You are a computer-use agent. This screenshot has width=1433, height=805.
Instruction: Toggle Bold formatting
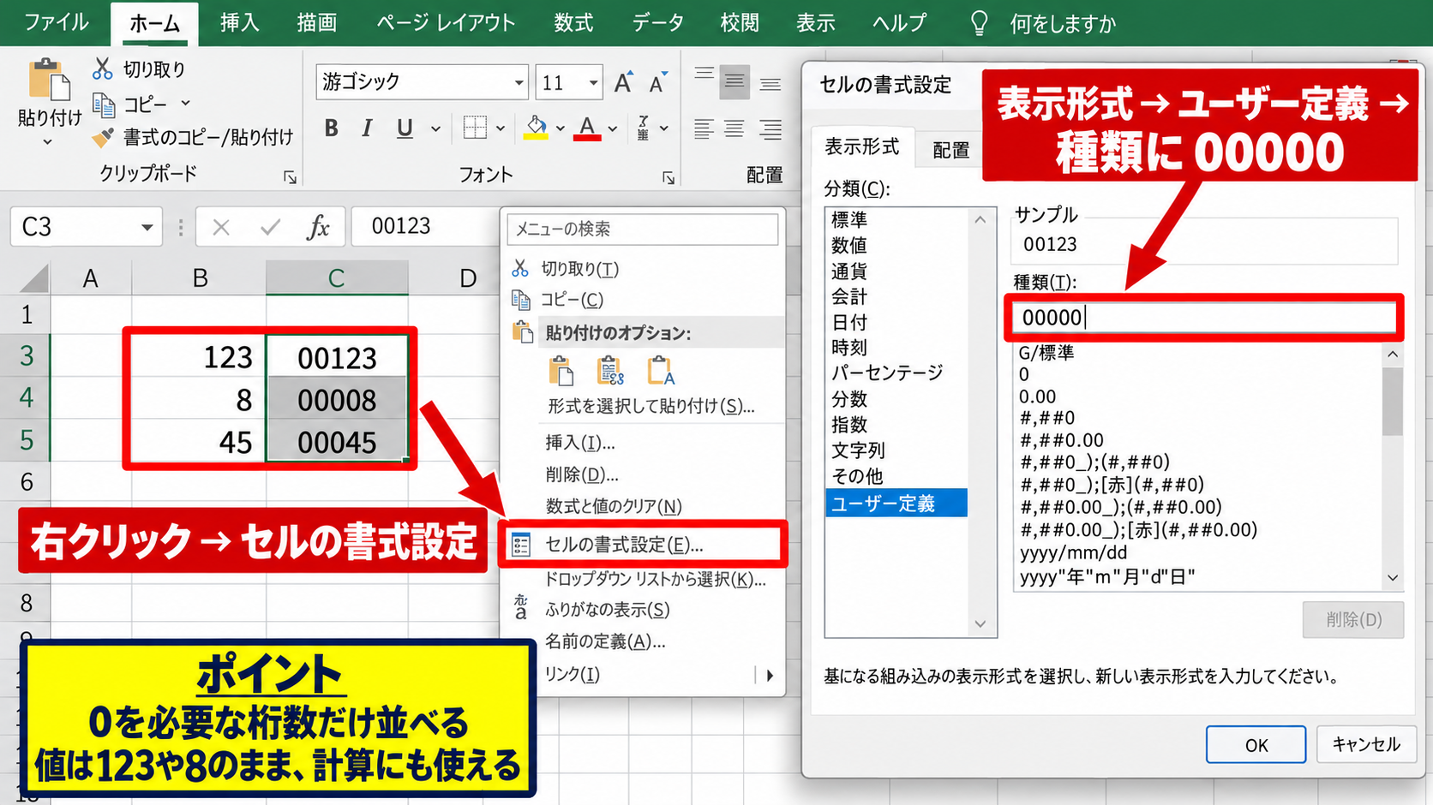point(331,128)
